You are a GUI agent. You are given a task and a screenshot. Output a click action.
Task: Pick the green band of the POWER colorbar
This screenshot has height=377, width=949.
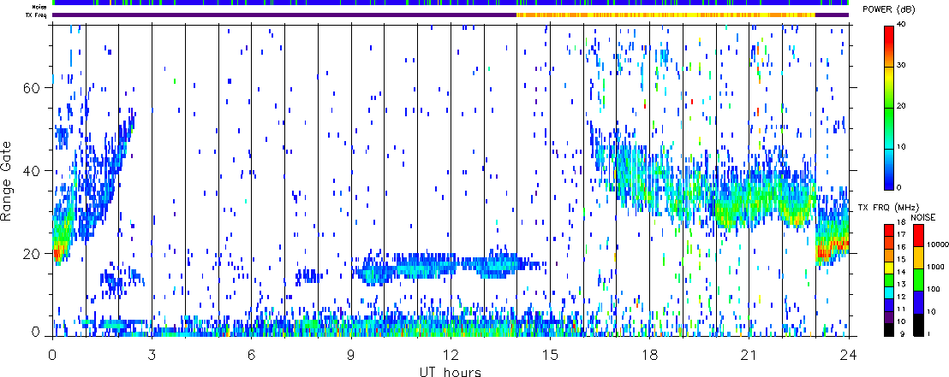point(890,116)
